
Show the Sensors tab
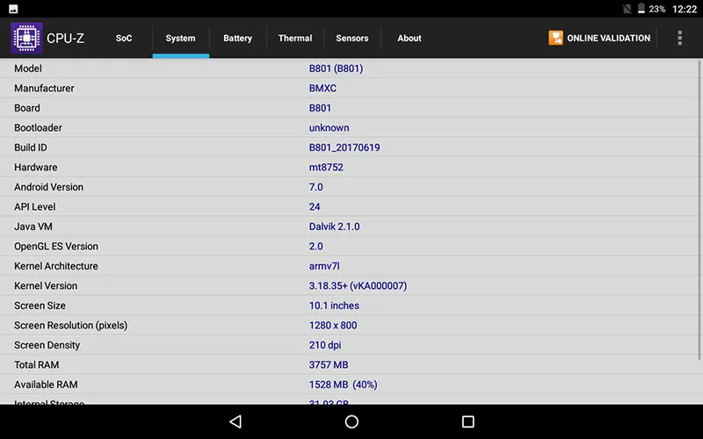point(352,38)
